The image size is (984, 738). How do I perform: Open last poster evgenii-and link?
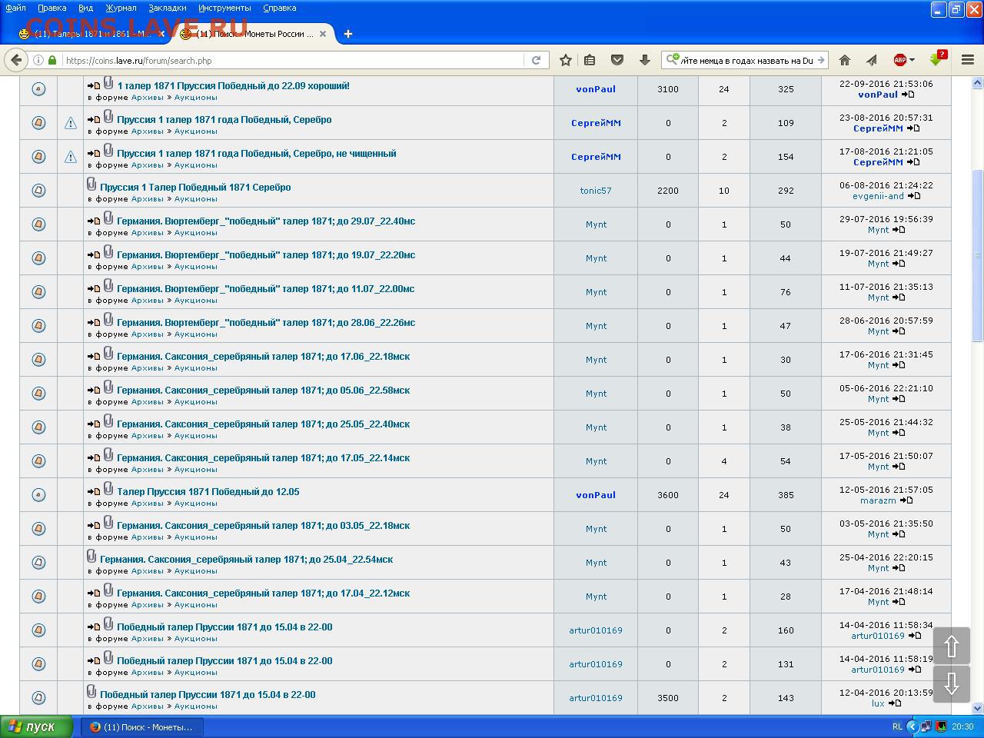coord(878,196)
